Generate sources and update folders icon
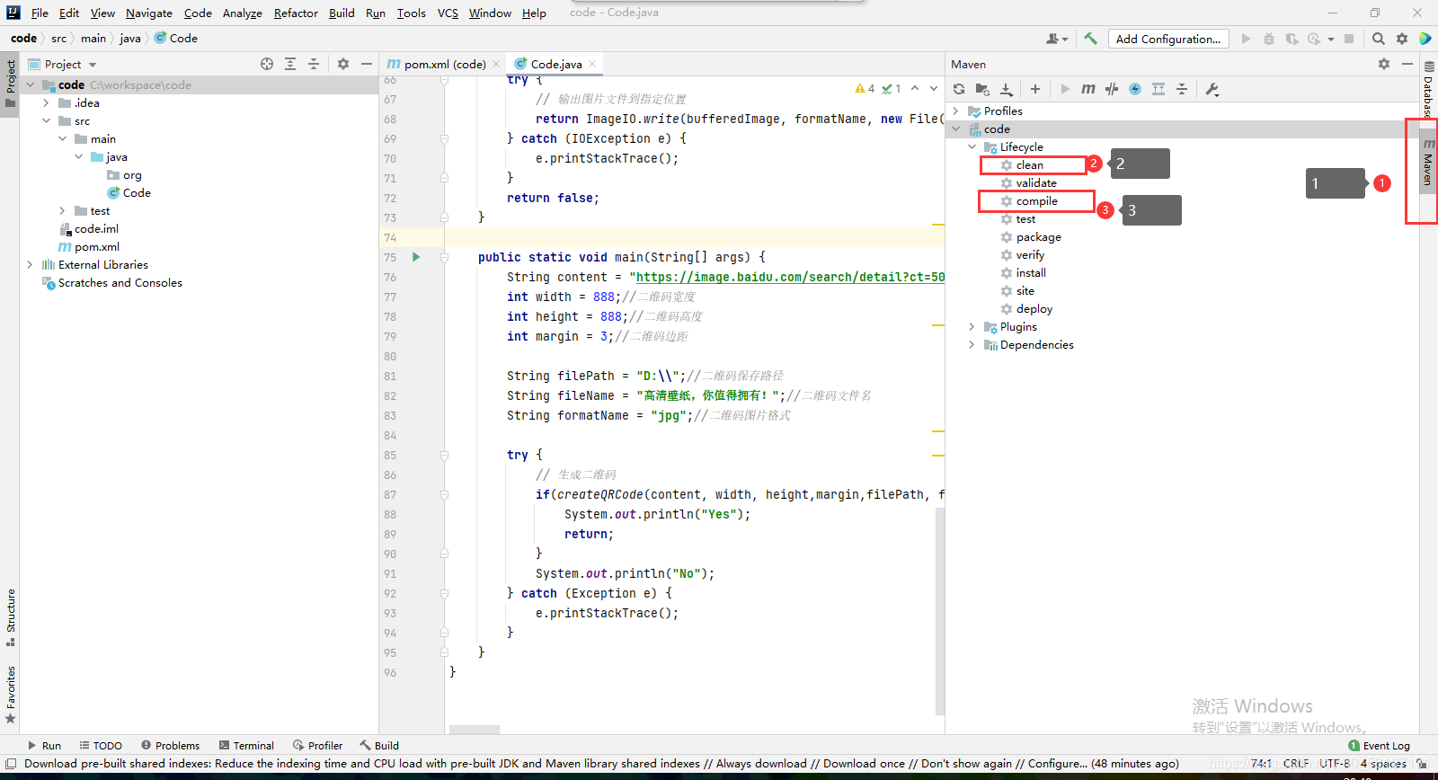1438x780 pixels. [982, 89]
